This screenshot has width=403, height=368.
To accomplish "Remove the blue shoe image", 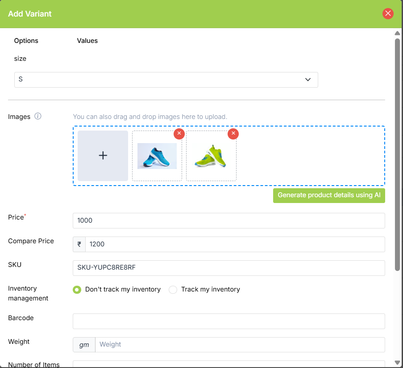I will pos(179,134).
